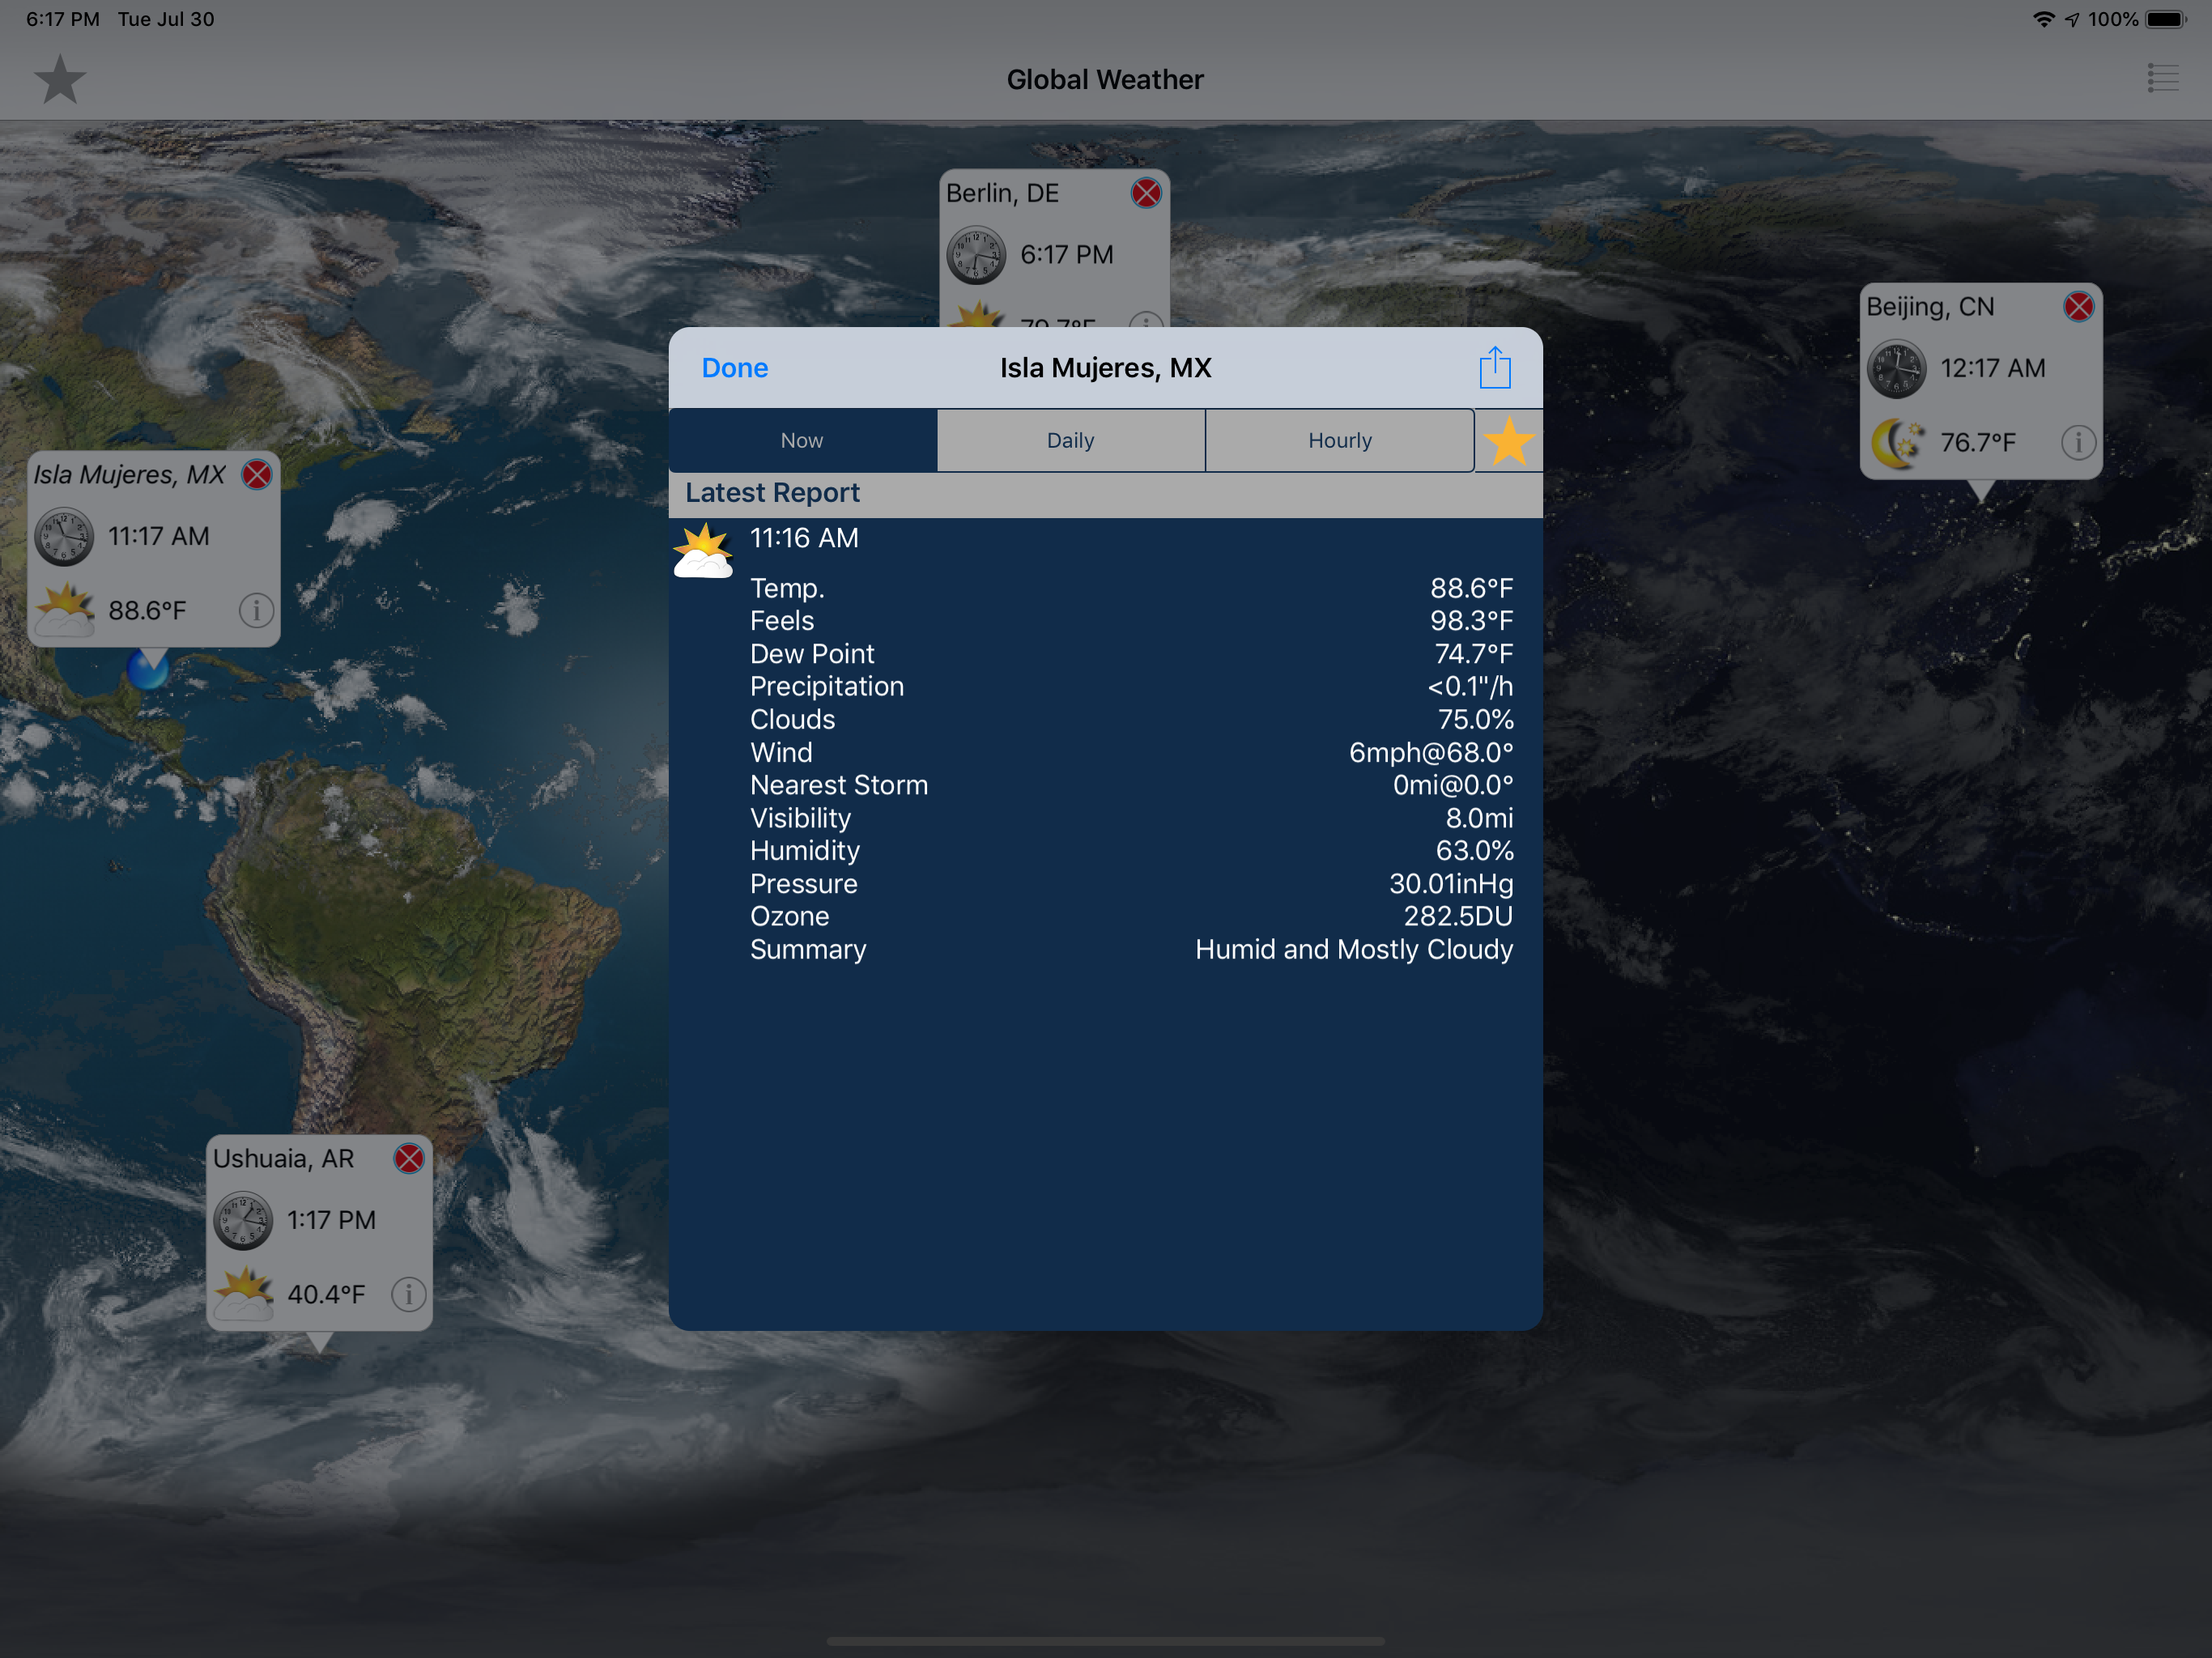
Task: Remove the Beijing, CN weather card
Action: coord(2078,307)
